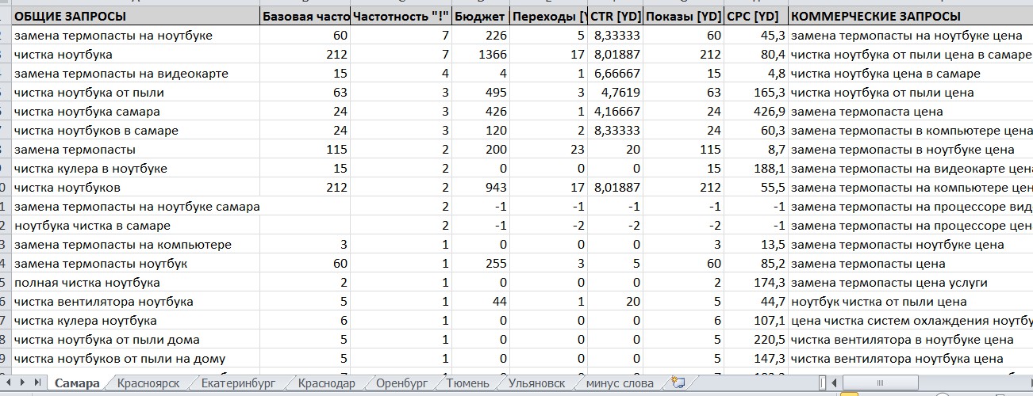Screen dimensions: 1033x396
Task: Switch to the Краснодар sheet
Action: [x=326, y=383]
